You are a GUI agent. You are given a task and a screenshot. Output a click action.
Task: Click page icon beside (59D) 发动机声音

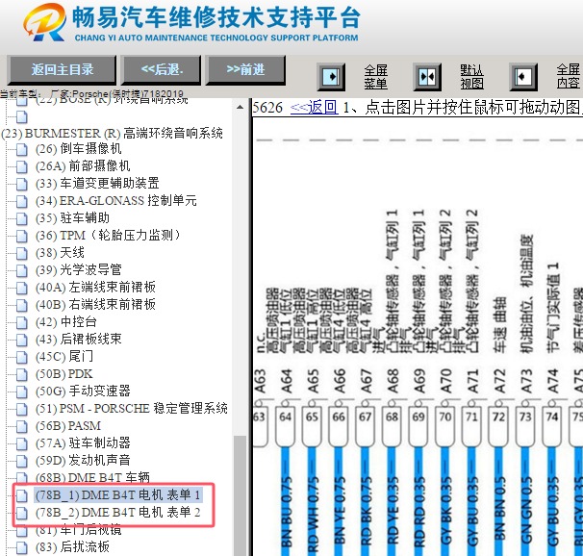click(22, 461)
